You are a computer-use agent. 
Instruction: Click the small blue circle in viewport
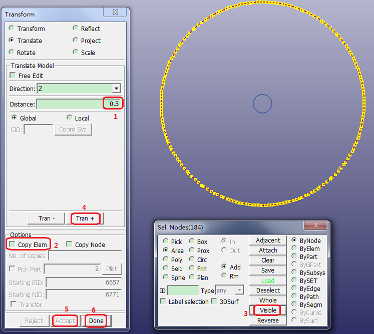click(262, 103)
